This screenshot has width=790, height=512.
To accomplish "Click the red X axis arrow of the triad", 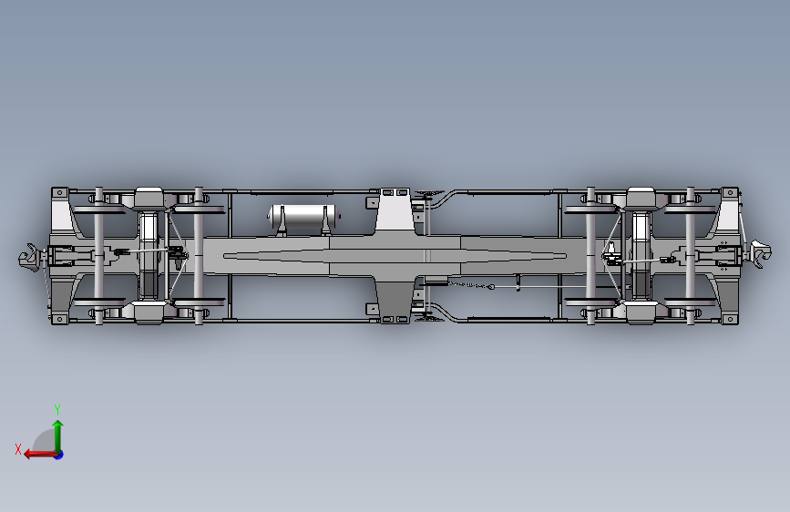I will click(40, 455).
